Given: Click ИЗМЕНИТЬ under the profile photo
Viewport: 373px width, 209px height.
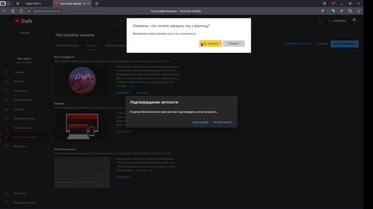Looking at the screenshot, I should click(x=124, y=93).
